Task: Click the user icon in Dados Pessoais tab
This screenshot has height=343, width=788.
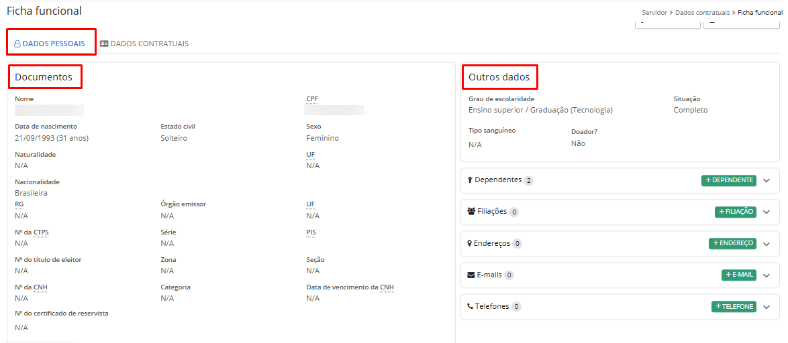Action: pyautogui.click(x=17, y=44)
